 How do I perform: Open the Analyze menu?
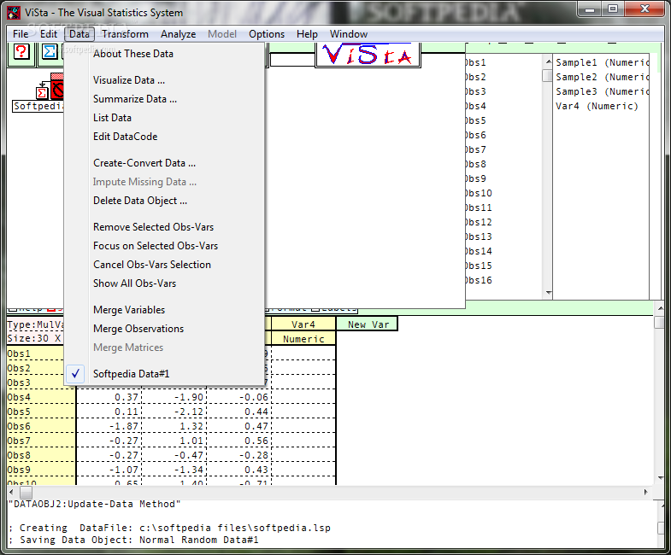178,34
